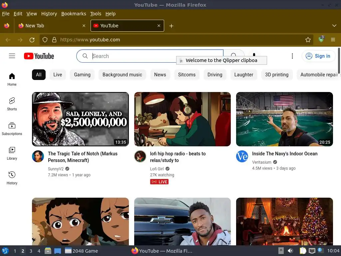Image resolution: width=341 pixels, height=256 pixels.
Task: Click the Tragic Tale of Notch title
Action: click(x=83, y=157)
